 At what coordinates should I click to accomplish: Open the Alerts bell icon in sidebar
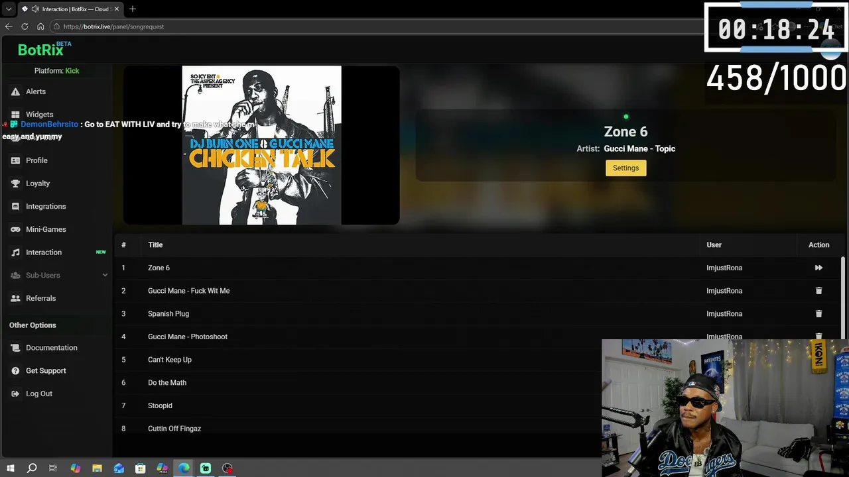[x=15, y=91]
